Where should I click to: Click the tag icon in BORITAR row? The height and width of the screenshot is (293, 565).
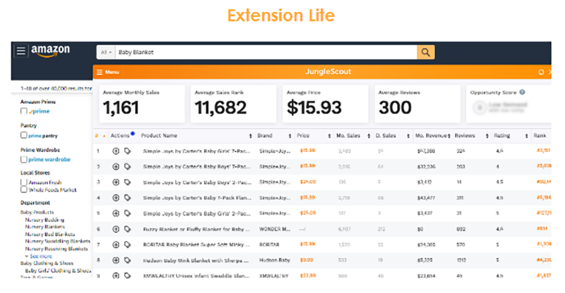(128, 244)
